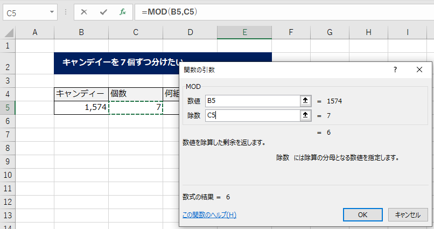Open the この関数のヘルプ(H) link
The width and height of the screenshot is (434, 229).
(x=209, y=215)
